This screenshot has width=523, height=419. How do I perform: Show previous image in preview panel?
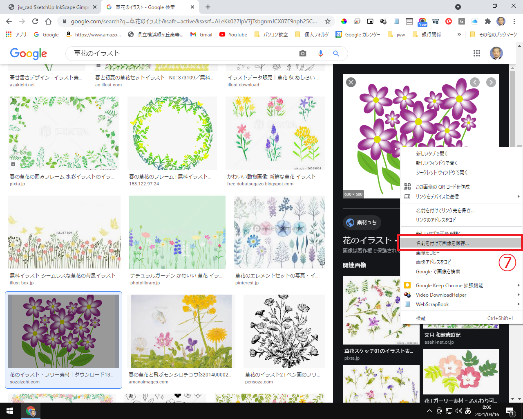point(475,82)
